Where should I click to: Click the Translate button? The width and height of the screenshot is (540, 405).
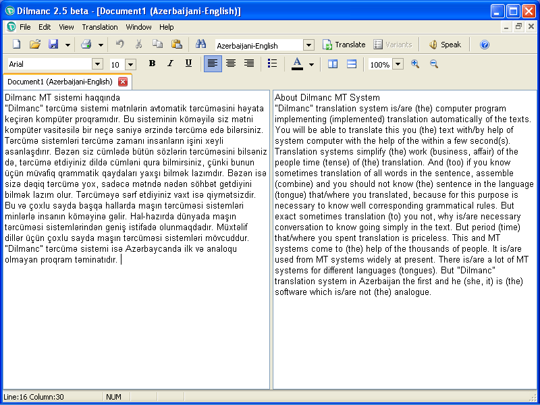pos(344,45)
